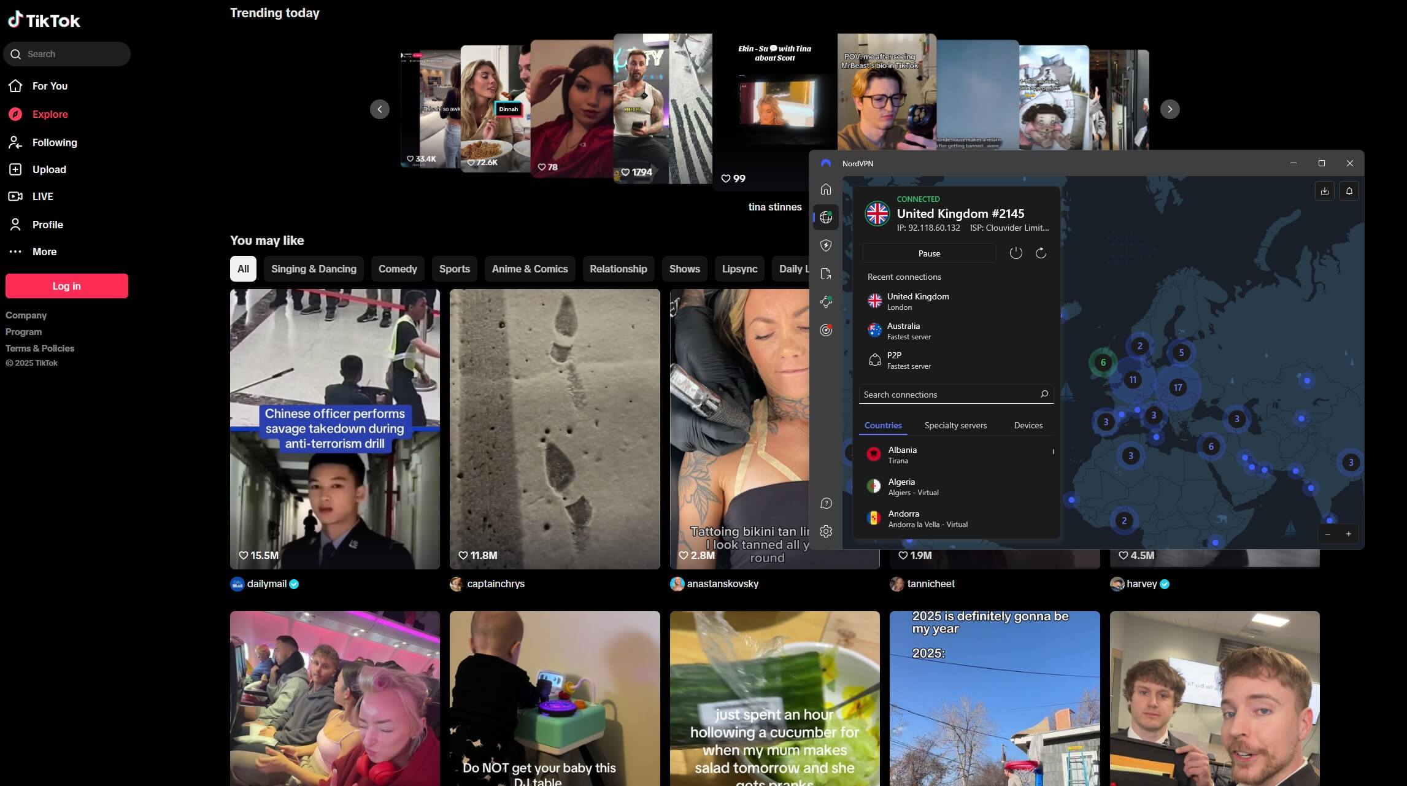The width and height of the screenshot is (1407, 786).
Task: Select the Specialty servers tab in NordVPN
Action: coord(955,425)
